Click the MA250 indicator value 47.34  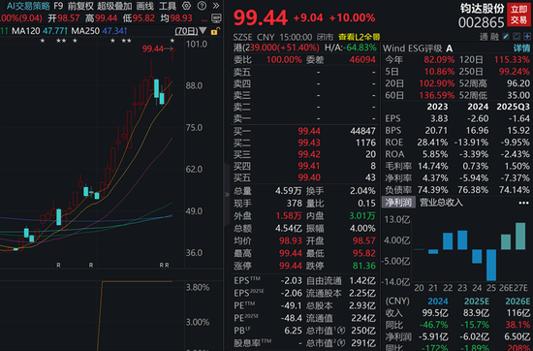114,31
